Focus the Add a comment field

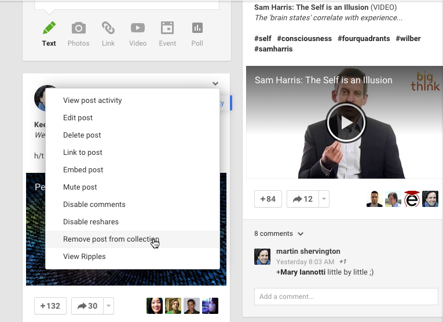point(346,297)
